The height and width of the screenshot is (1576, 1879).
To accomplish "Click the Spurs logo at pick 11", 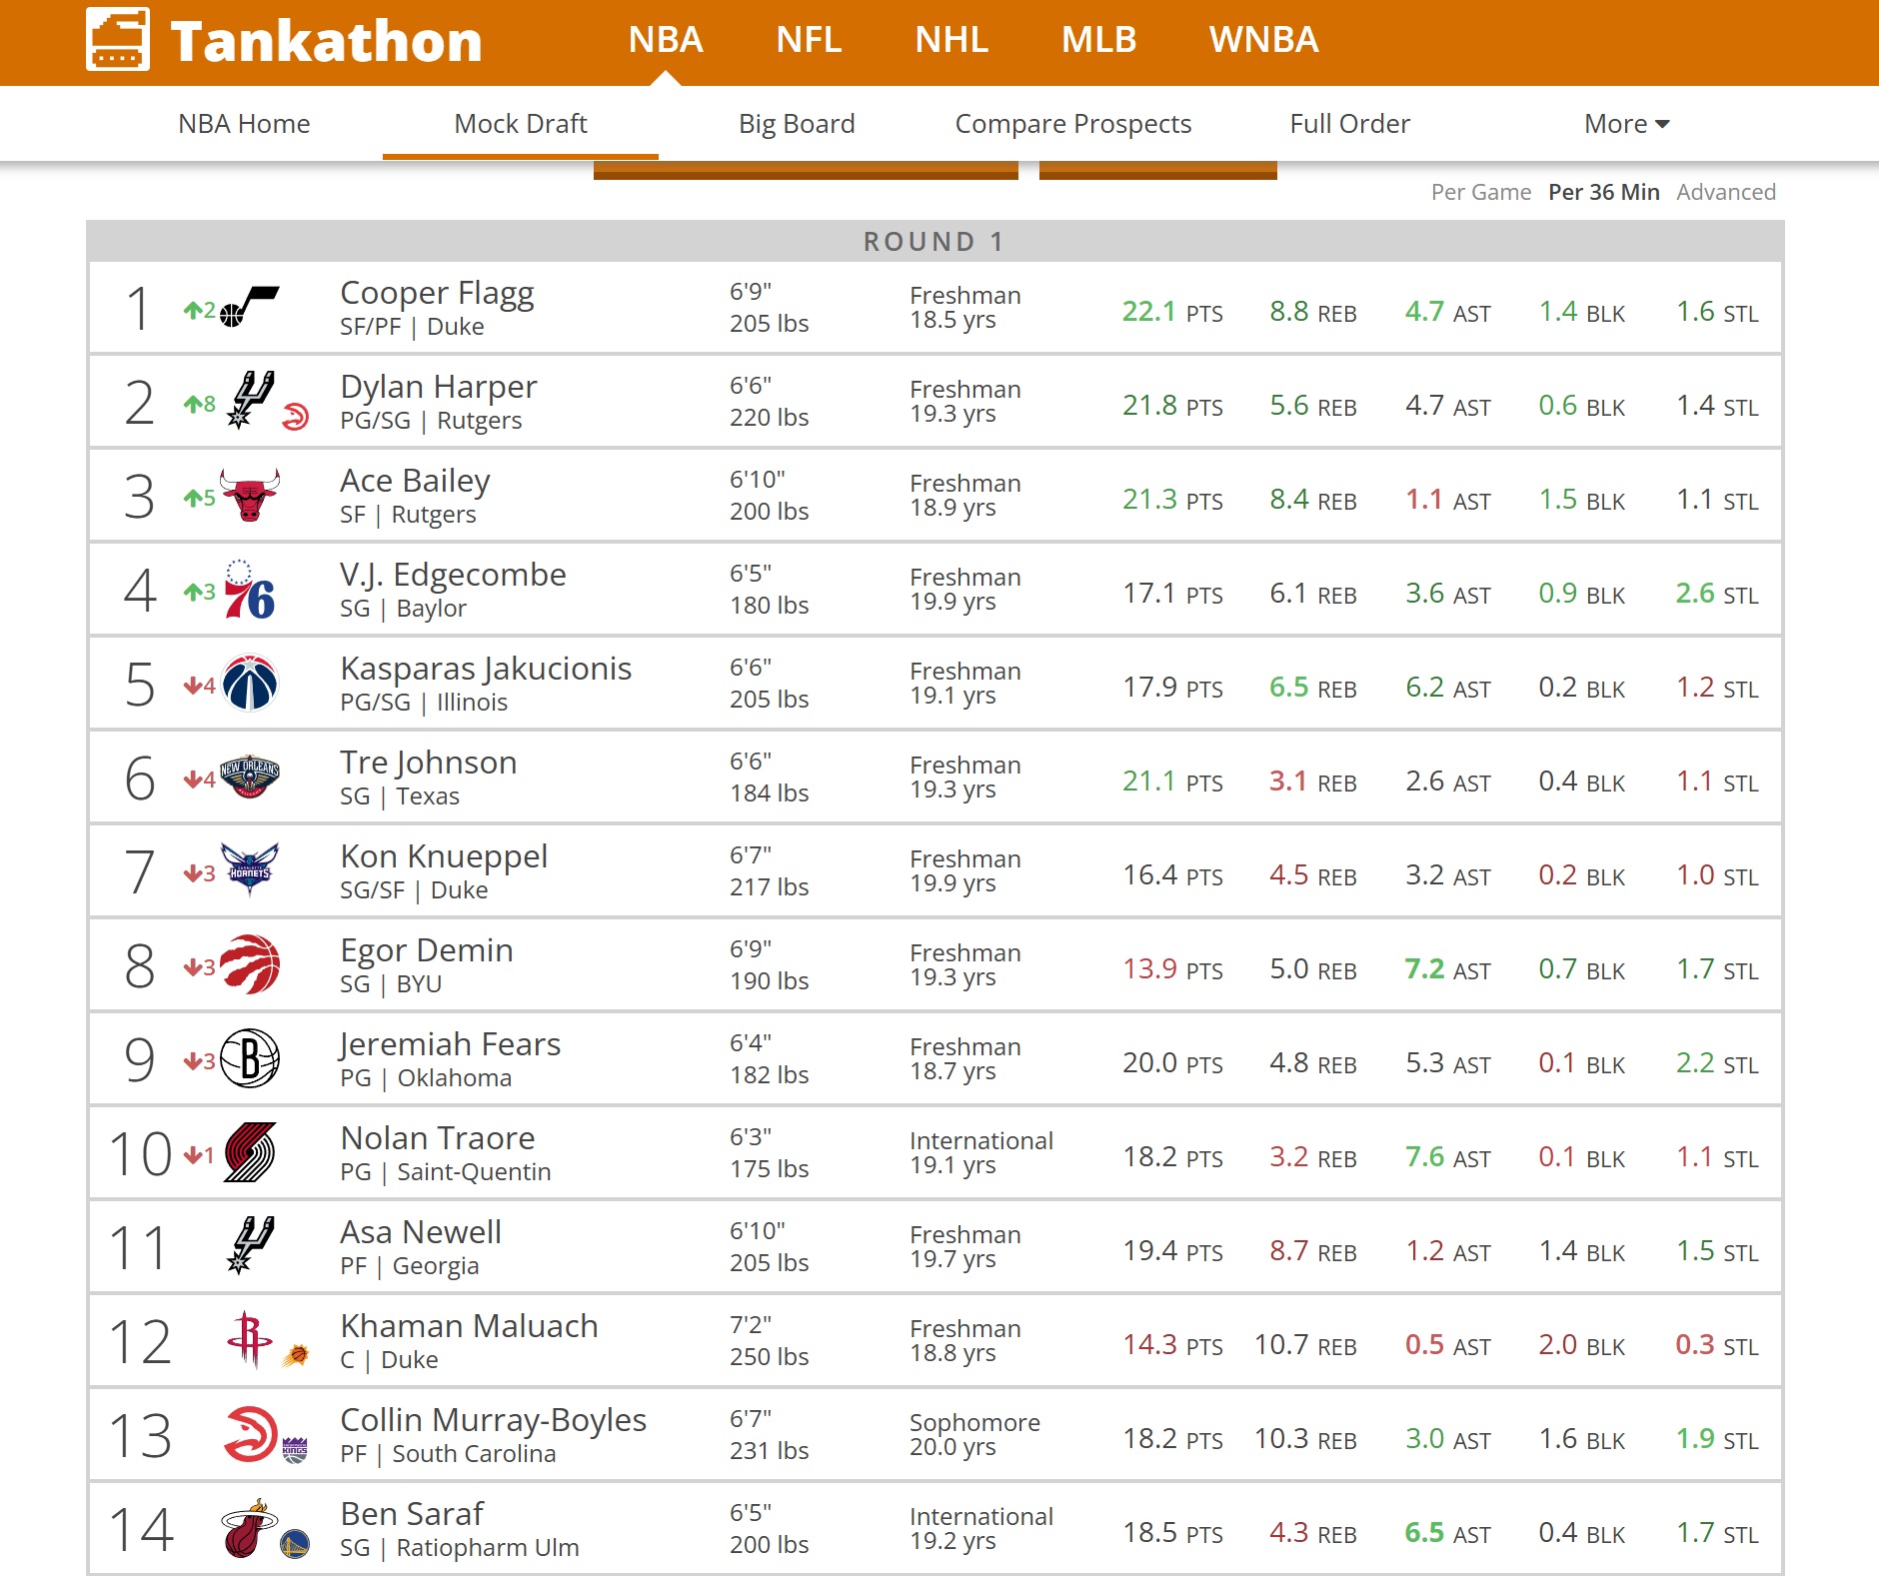I will click(x=250, y=1245).
